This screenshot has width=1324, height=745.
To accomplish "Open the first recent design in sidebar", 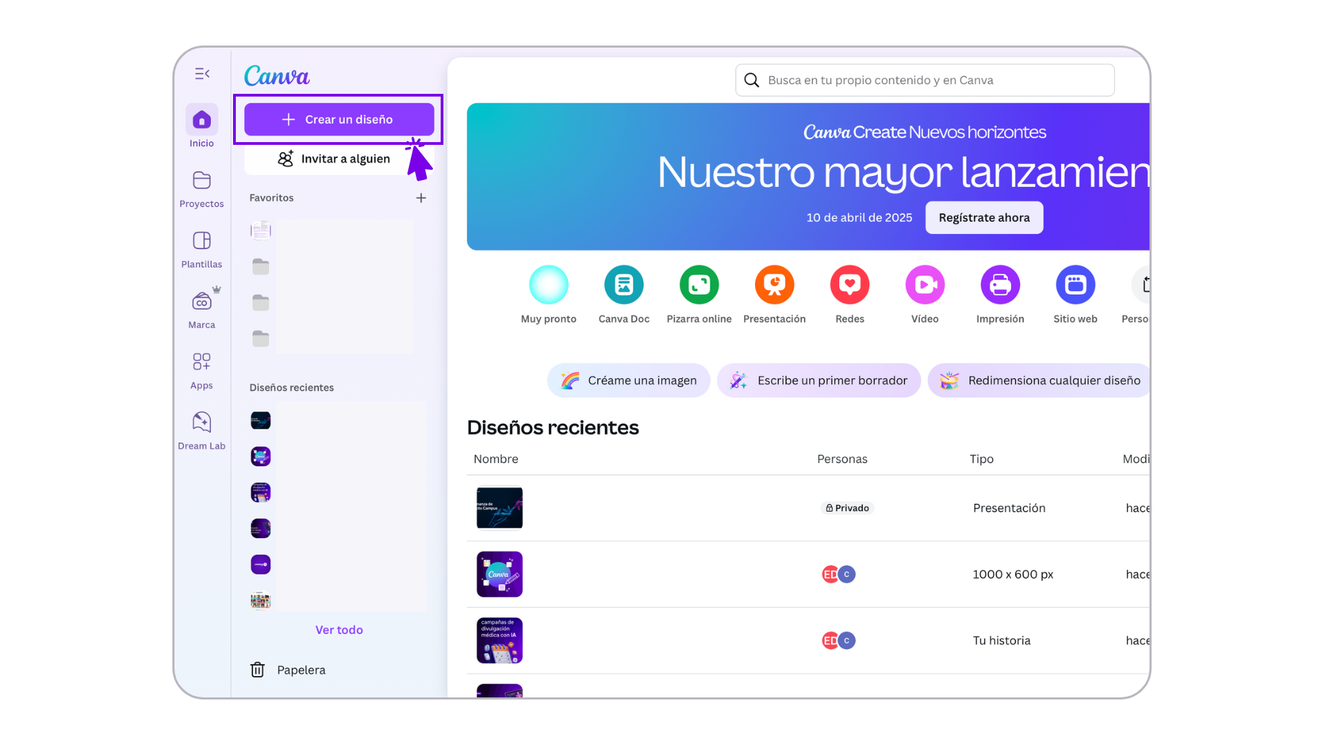I will pos(261,420).
